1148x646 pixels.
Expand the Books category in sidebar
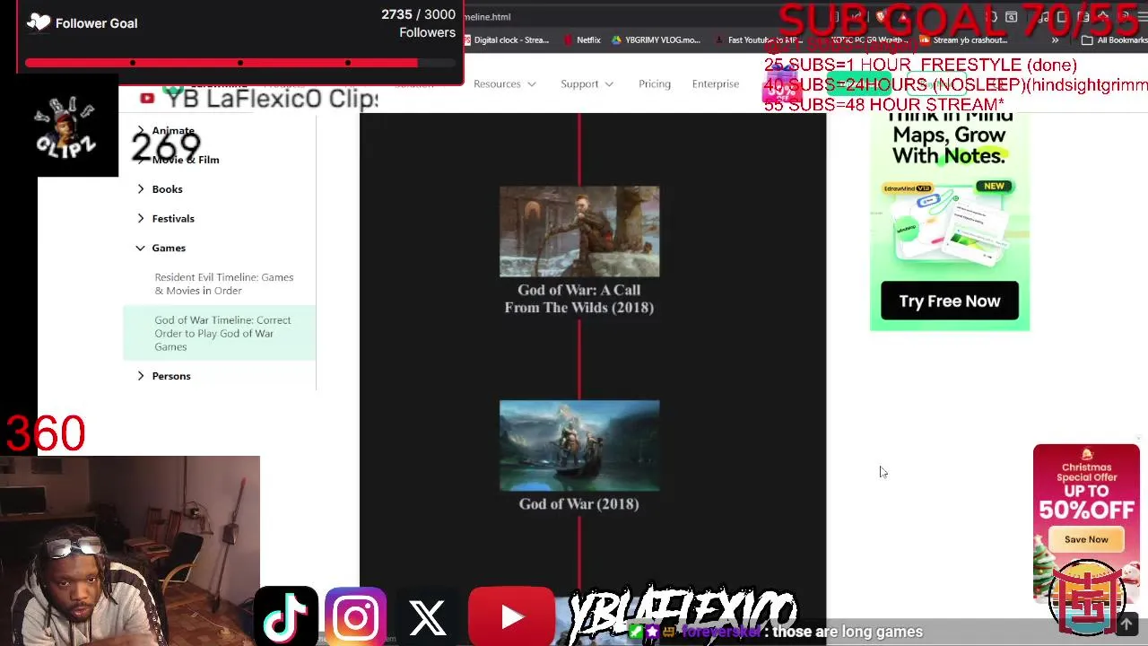point(167,189)
